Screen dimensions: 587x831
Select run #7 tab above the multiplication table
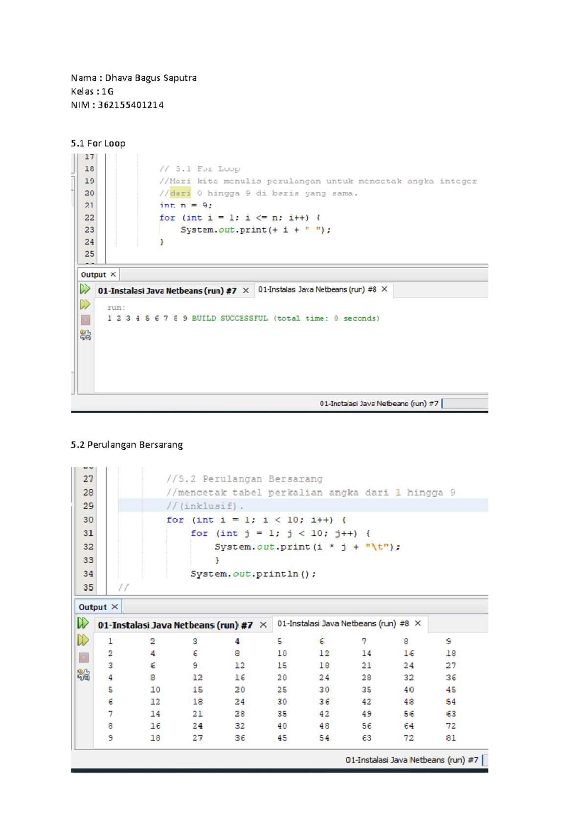(175, 625)
